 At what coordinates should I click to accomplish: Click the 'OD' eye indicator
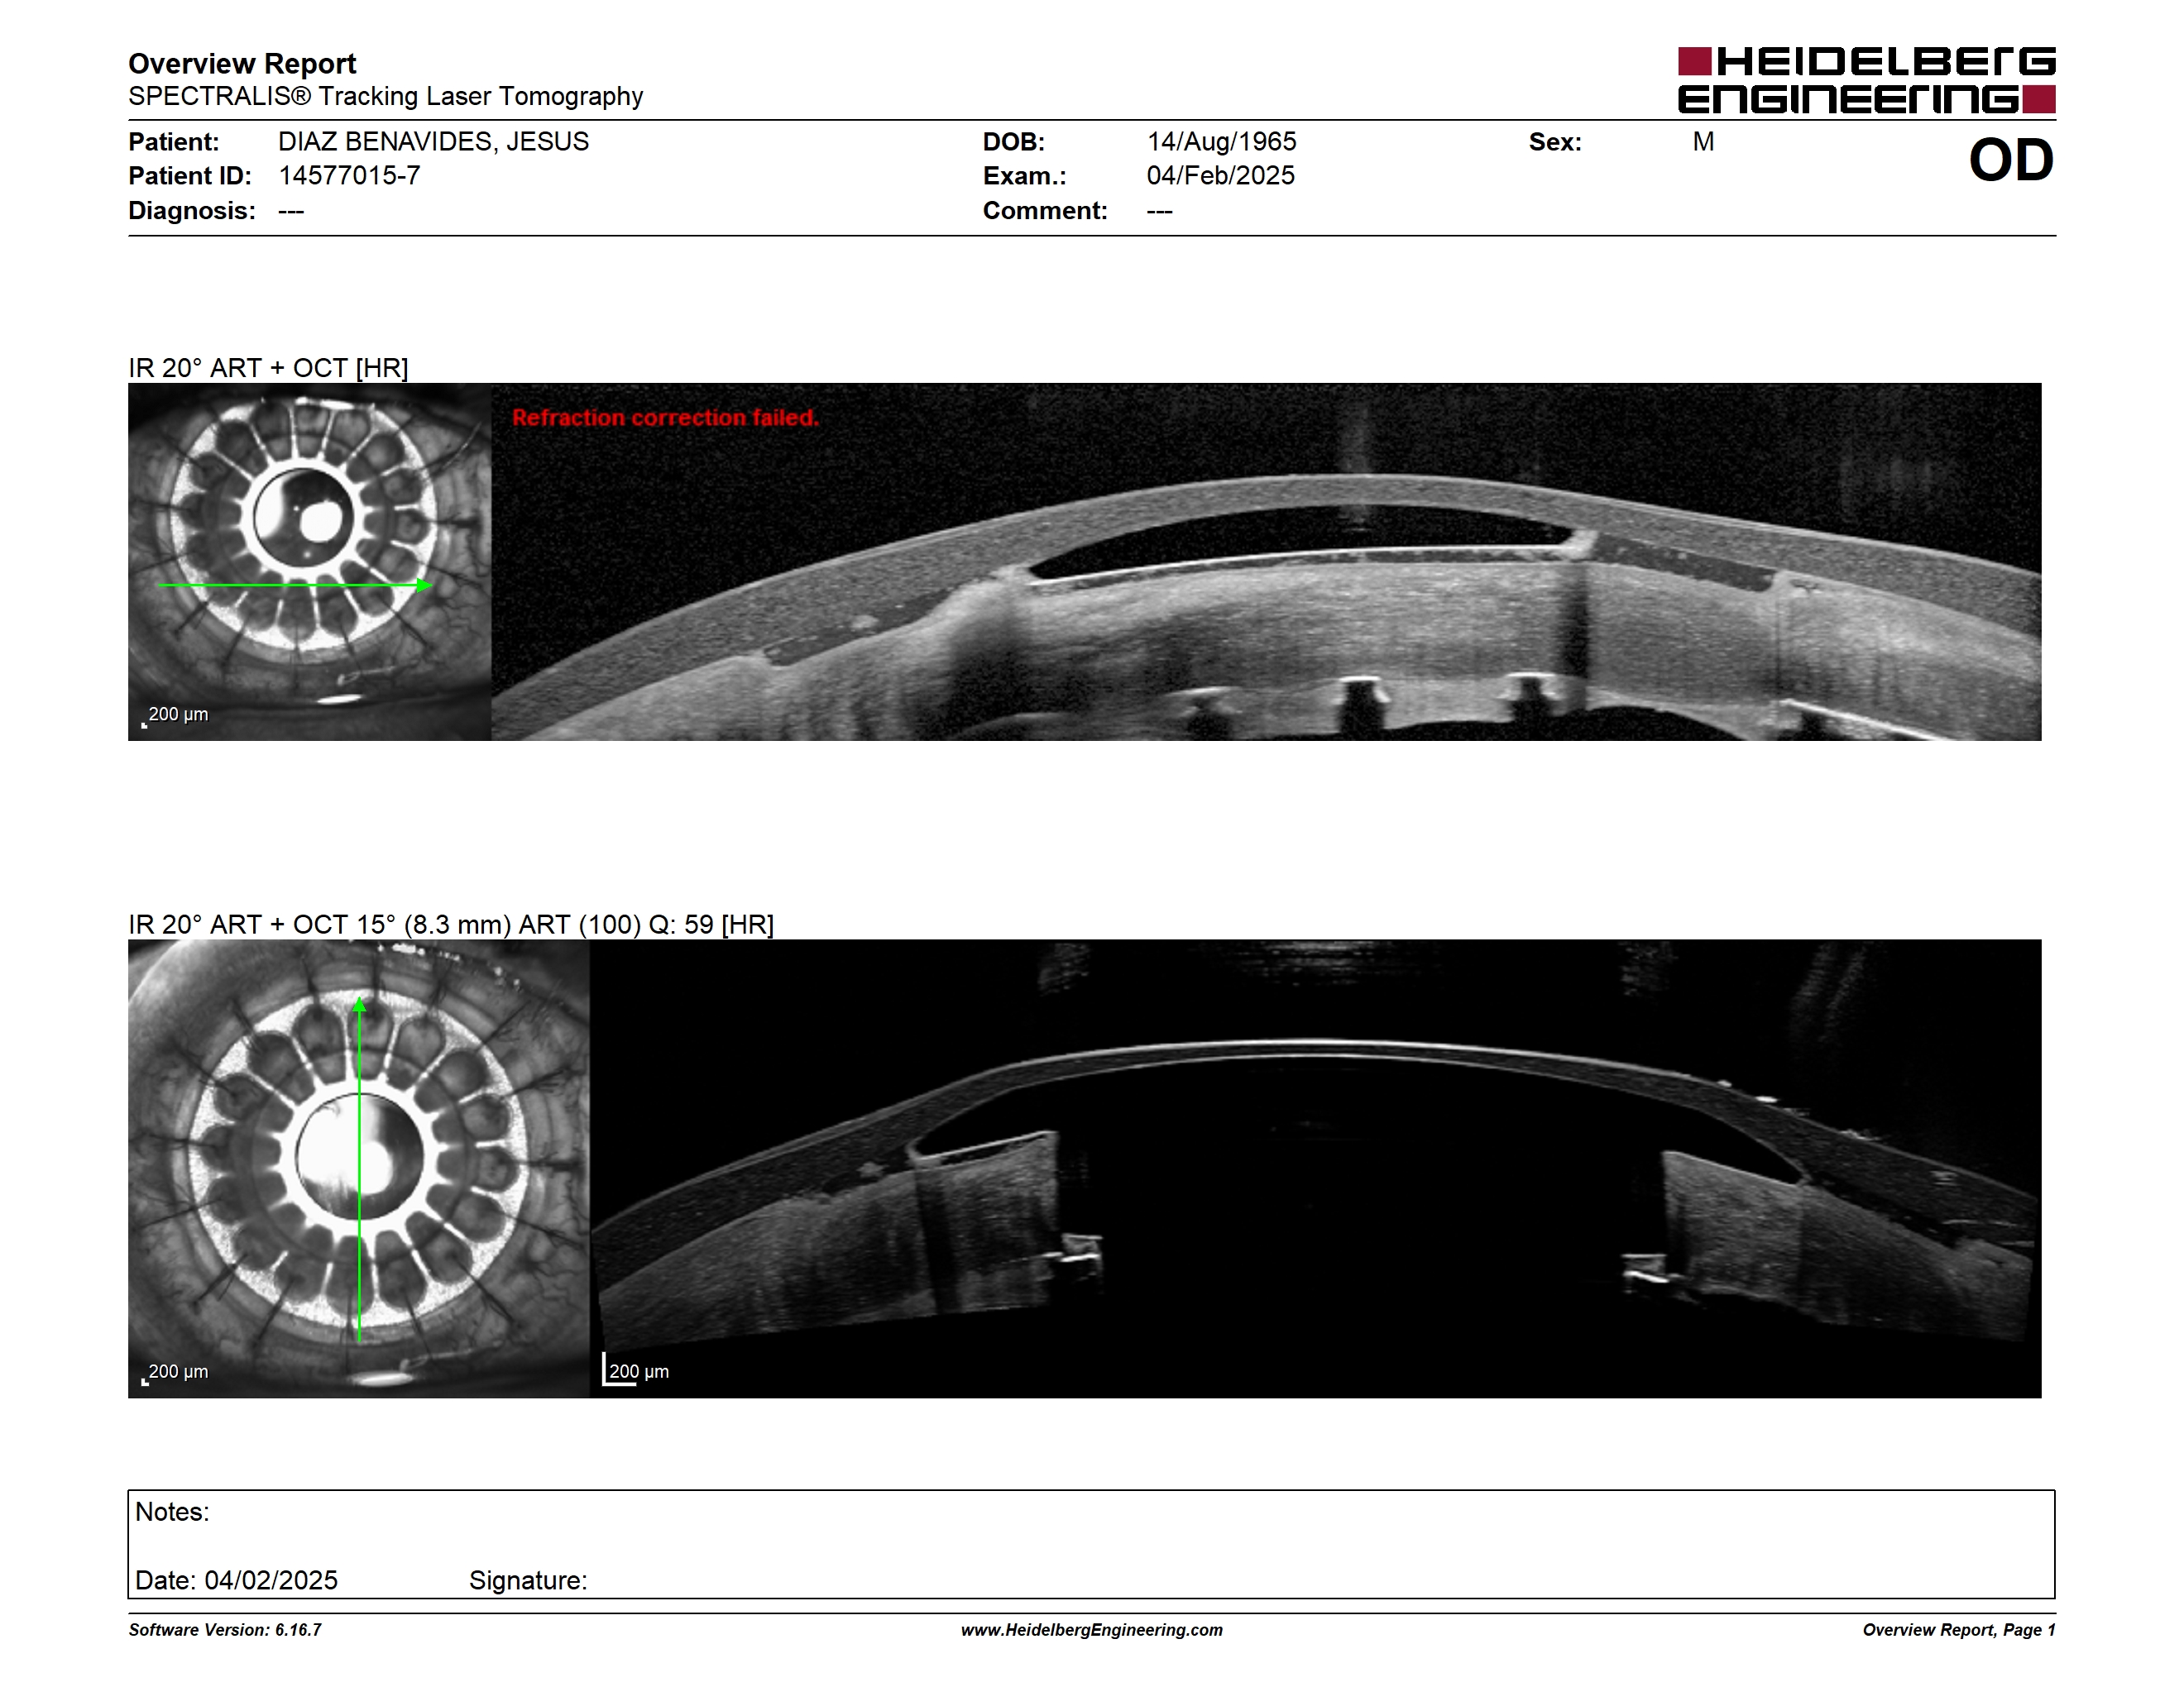2010,161
